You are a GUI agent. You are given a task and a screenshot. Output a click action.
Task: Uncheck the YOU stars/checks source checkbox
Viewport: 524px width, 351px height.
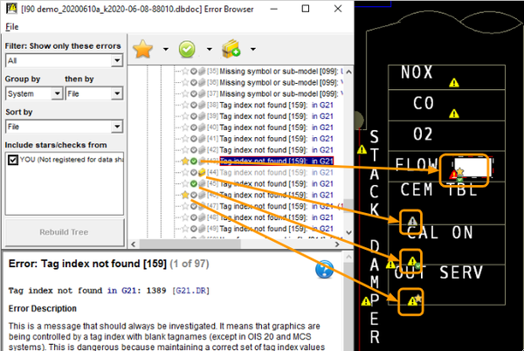pyautogui.click(x=12, y=160)
